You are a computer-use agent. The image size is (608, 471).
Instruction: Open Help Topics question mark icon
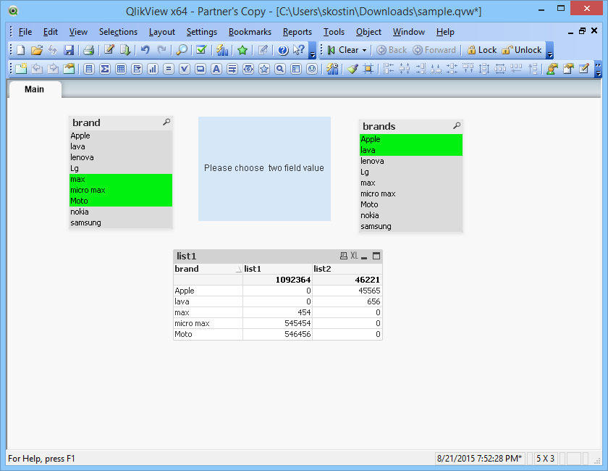coord(283,50)
